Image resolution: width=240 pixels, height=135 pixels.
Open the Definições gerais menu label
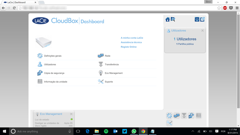coord(52,56)
